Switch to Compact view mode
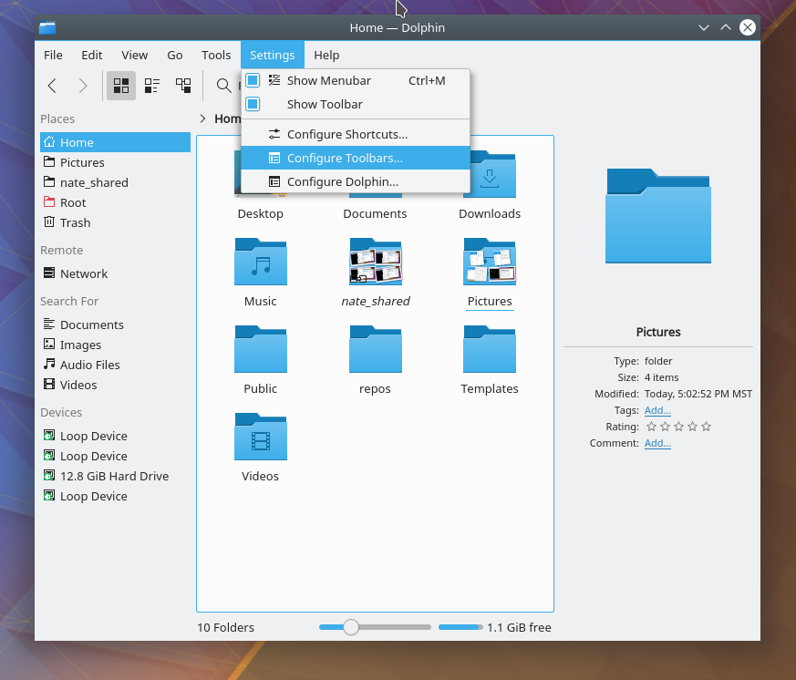796x680 pixels. (151, 86)
